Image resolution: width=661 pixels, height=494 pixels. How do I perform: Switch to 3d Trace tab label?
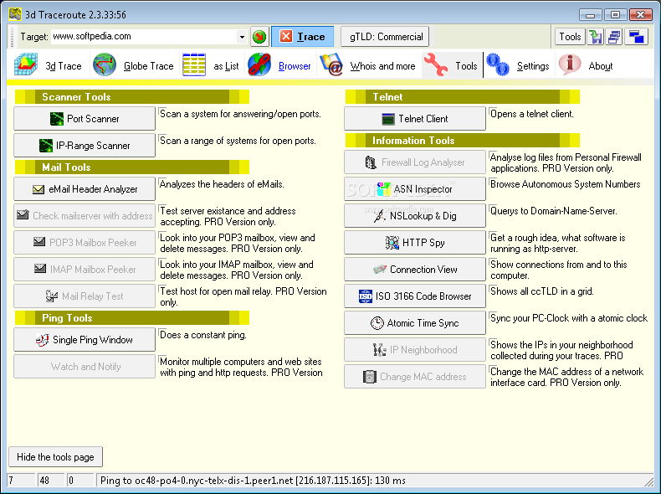tap(64, 66)
